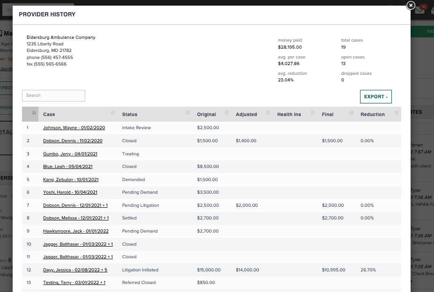Select the phone (556) 457-4555 line
The width and height of the screenshot is (434, 292).
(x=50, y=57)
